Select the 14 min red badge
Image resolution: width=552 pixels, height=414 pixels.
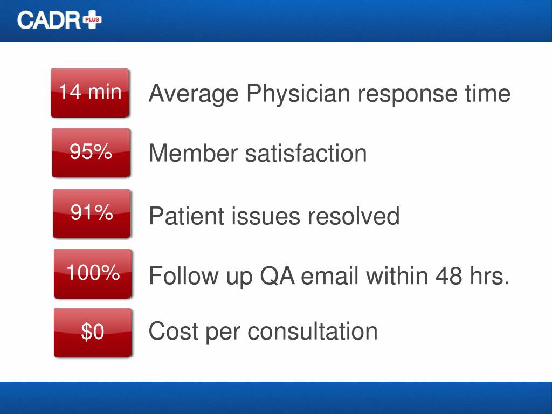(x=91, y=93)
